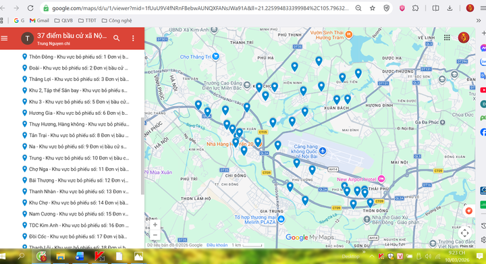486x264 pixels.
Task: Expand the bookmarks overflow chevron
Action: click(x=479, y=20)
